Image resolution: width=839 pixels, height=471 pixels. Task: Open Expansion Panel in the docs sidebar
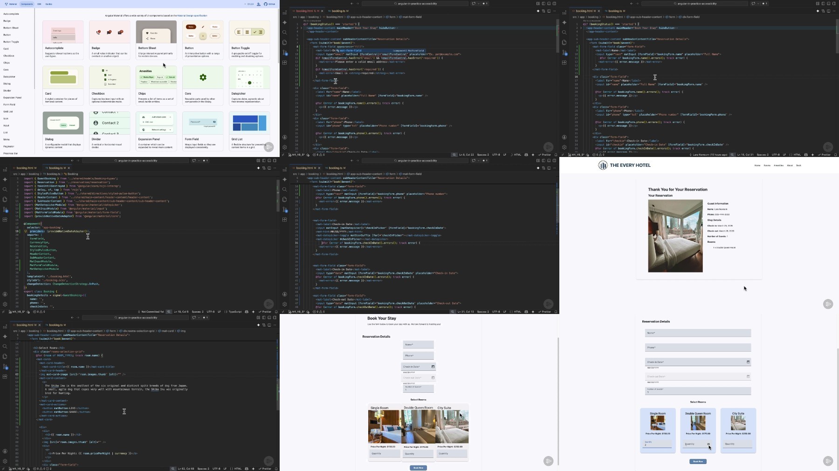click(x=13, y=98)
